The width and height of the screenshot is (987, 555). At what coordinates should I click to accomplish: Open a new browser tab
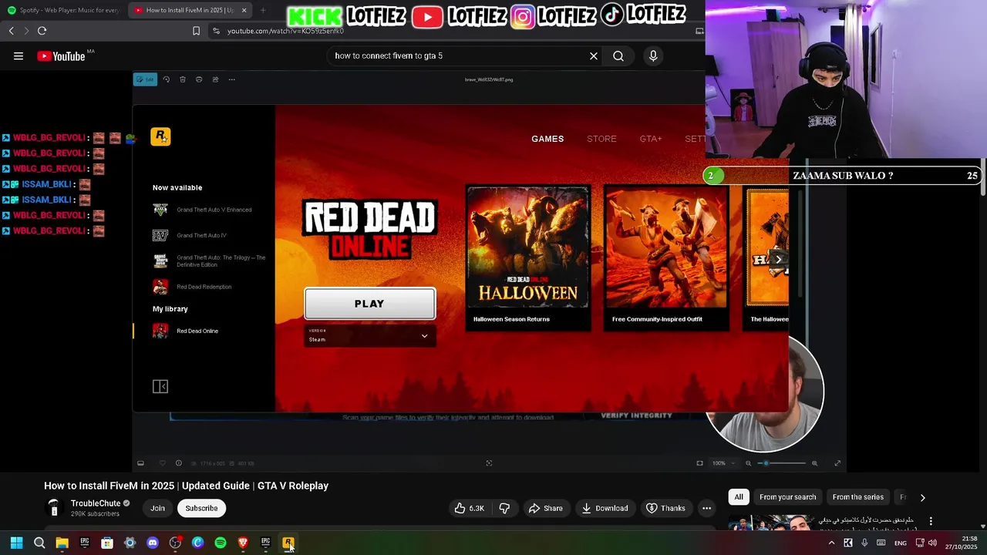263,10
